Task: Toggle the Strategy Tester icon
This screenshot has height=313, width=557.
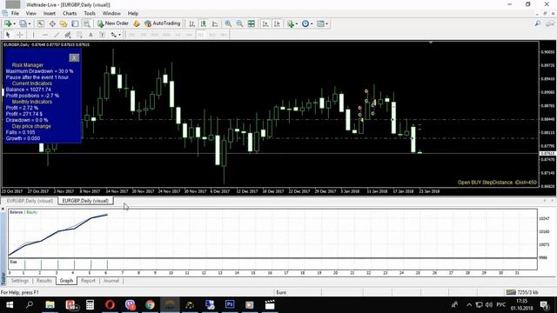Action: (x=87, y=23)
